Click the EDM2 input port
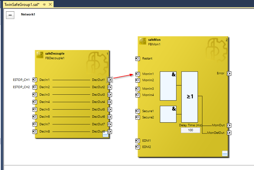254x170 pixels. point(138,147)
